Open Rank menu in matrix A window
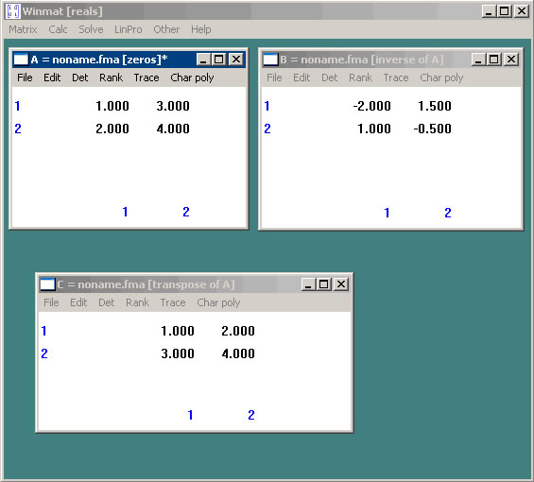The width and height of the screenshot is (534, 482). [111, 77]
